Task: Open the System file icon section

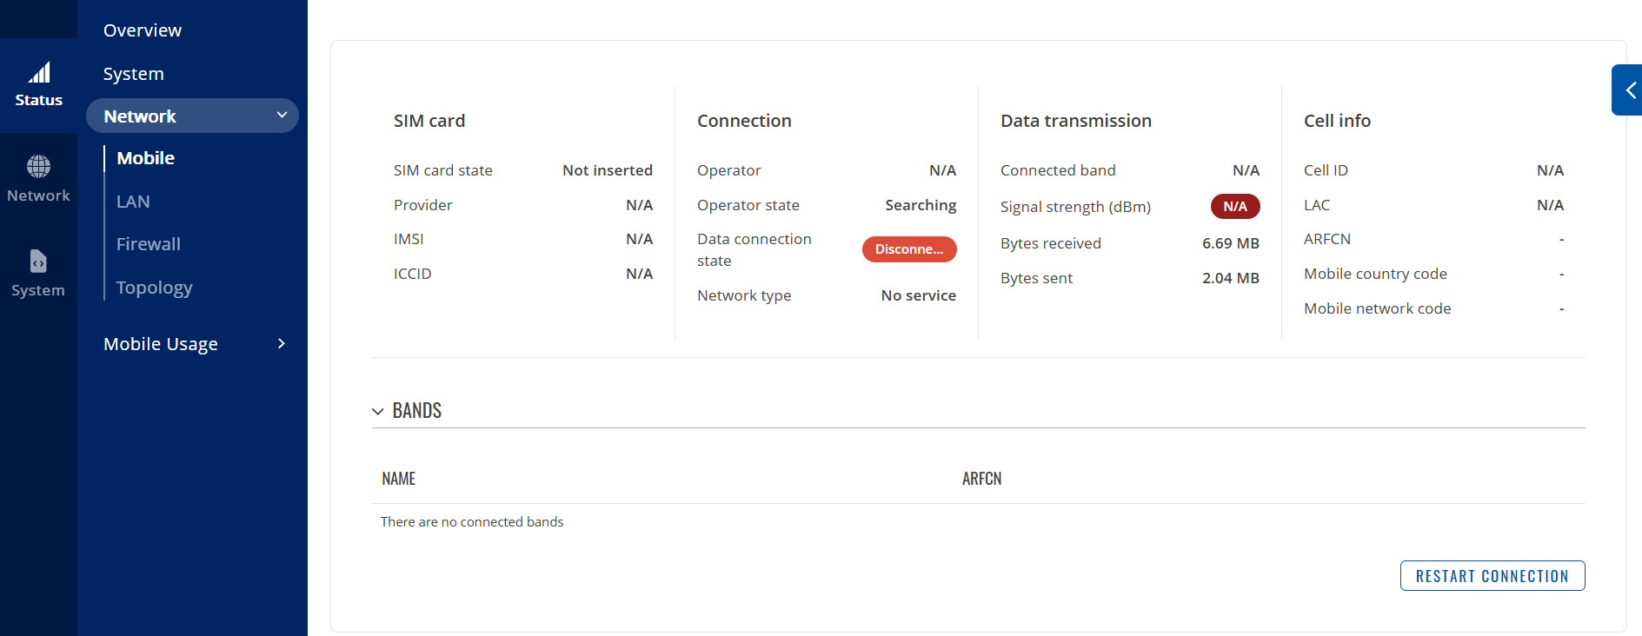Action: tap(38, 261)
